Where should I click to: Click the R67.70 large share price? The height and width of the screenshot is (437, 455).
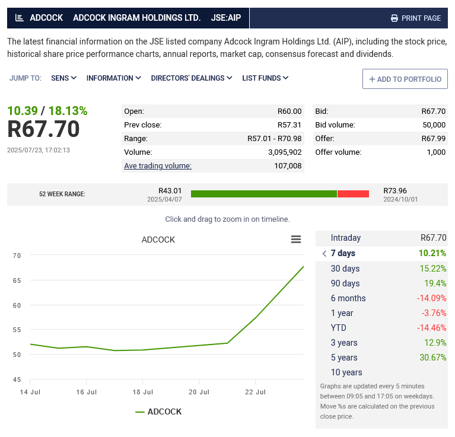pos(43,129)
